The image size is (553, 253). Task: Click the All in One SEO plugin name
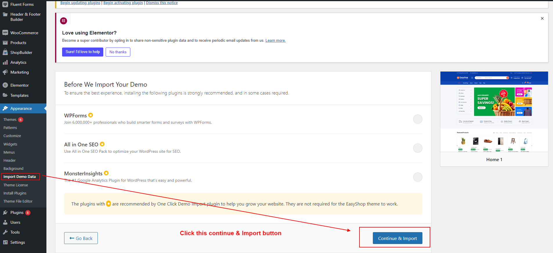[x=81, y=144]
